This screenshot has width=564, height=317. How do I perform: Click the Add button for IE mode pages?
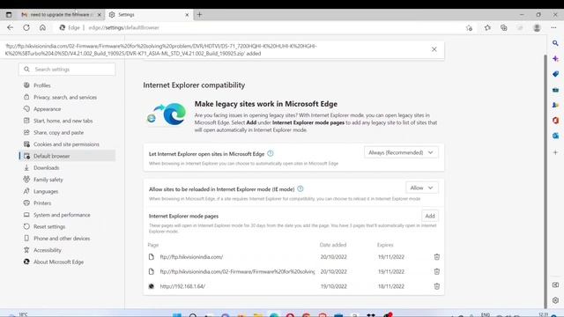(x=430, y=216)
